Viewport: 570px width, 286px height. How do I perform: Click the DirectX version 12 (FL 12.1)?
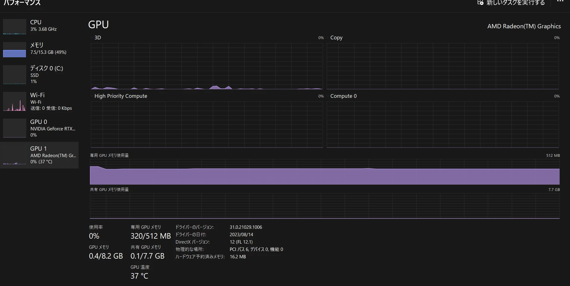(241, 242)
